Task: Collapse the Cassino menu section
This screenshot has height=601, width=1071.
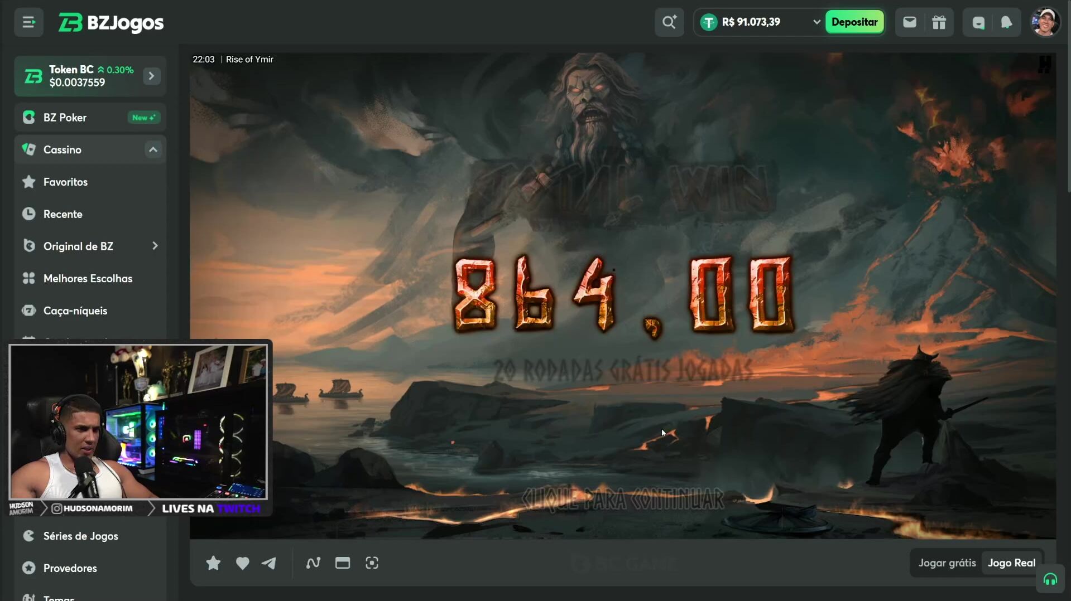Action: tap(152, 149)
